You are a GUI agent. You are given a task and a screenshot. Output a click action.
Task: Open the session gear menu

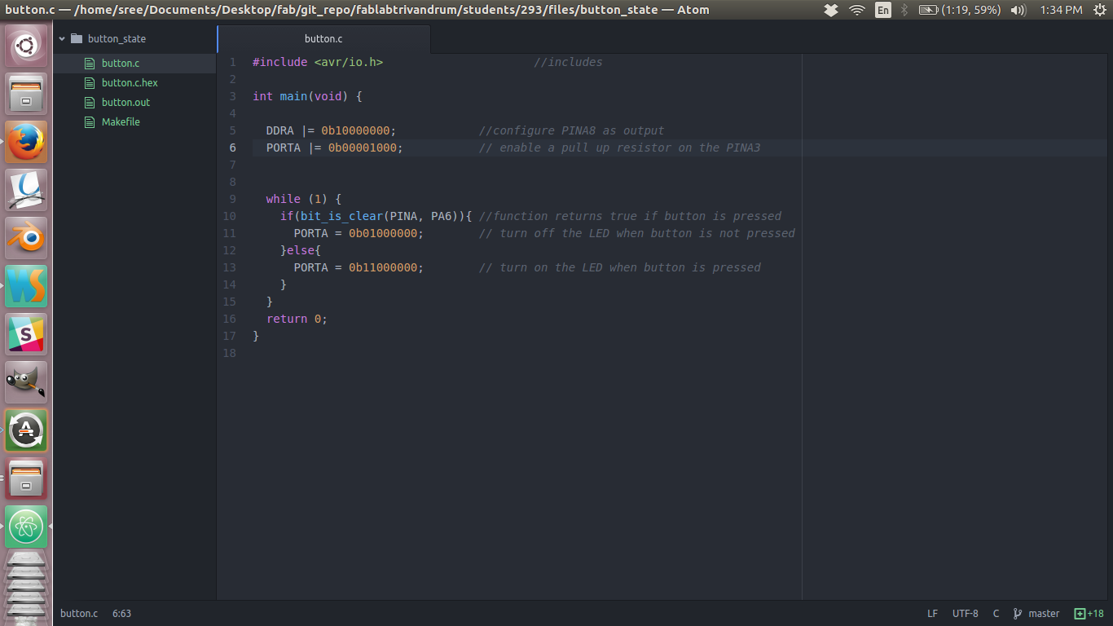[1098, 10]
